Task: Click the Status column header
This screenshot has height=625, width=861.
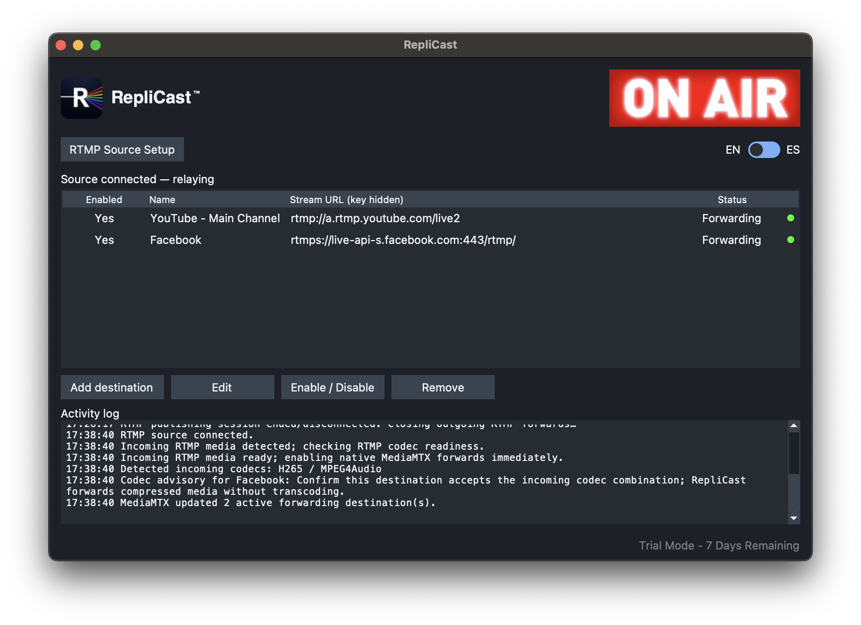Action: coord(732,200)
